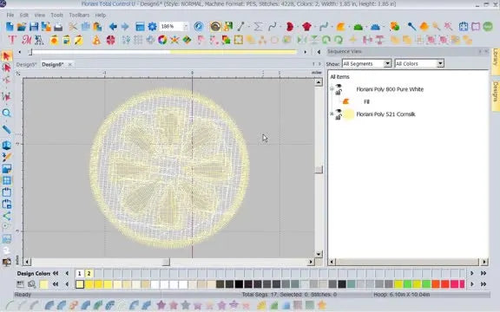This screenshot has width=500, height=312.
Task: Click the Redo blue right arrow
Action: coord(125,27)
